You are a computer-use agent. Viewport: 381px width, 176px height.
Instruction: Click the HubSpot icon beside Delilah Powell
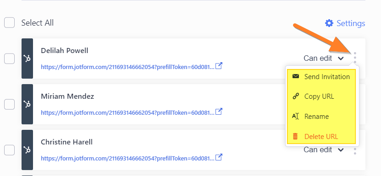[x=27, y=59]
